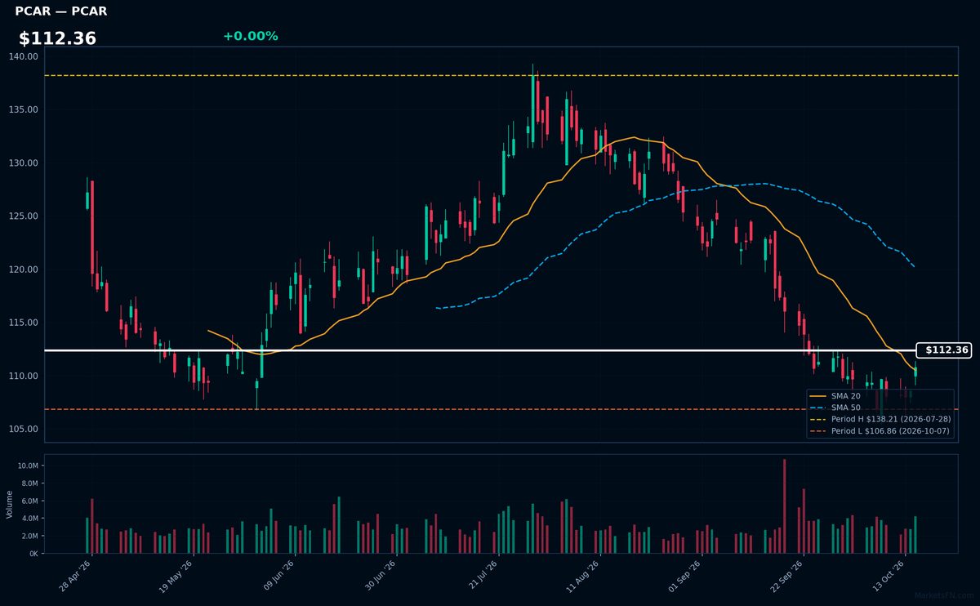Image resolution: width=980 pixels, height=606 pixels.
Task: Click the 135.00 price axis label
Action: click(x=24, y=109)
